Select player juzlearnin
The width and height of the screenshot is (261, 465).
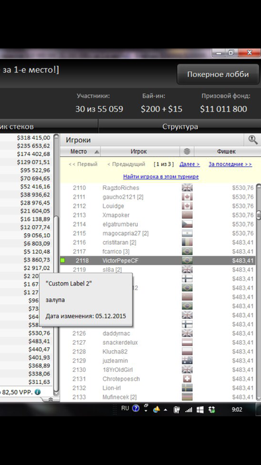tap(158, 361)
